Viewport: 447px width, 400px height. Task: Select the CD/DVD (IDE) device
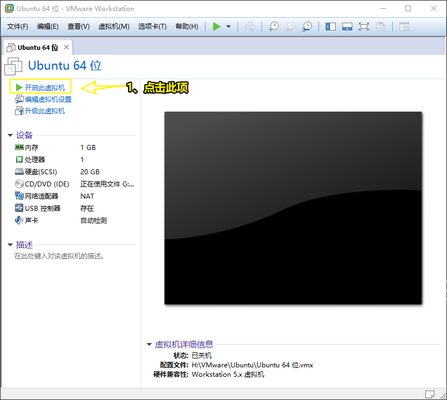tap(47, 184)
